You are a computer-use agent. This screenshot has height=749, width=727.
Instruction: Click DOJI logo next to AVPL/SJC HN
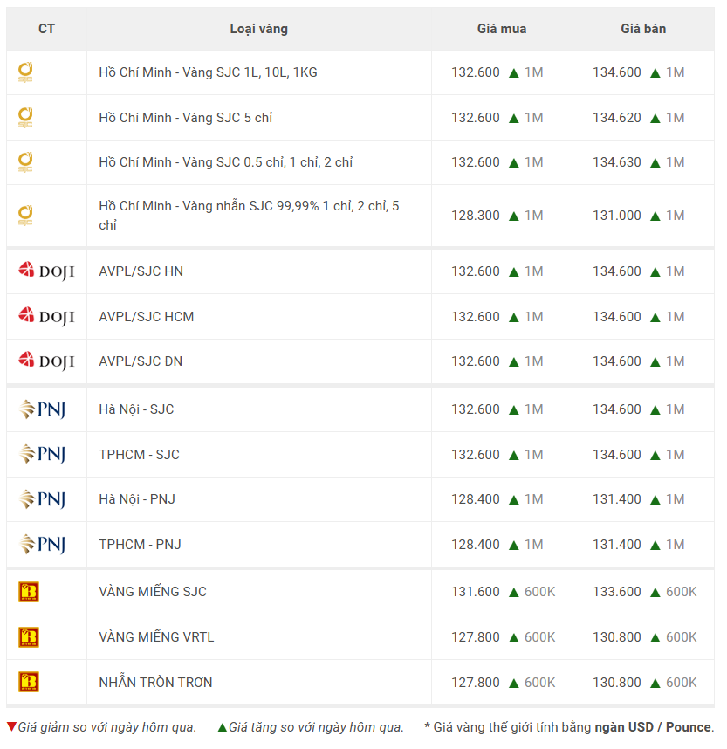click(x=46, y=271)
